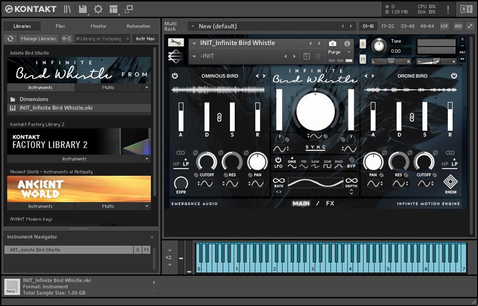Click the snapshot camera icon
This screenshot has height=306, width=478.
pyautogui.click(x=333, y=44)
